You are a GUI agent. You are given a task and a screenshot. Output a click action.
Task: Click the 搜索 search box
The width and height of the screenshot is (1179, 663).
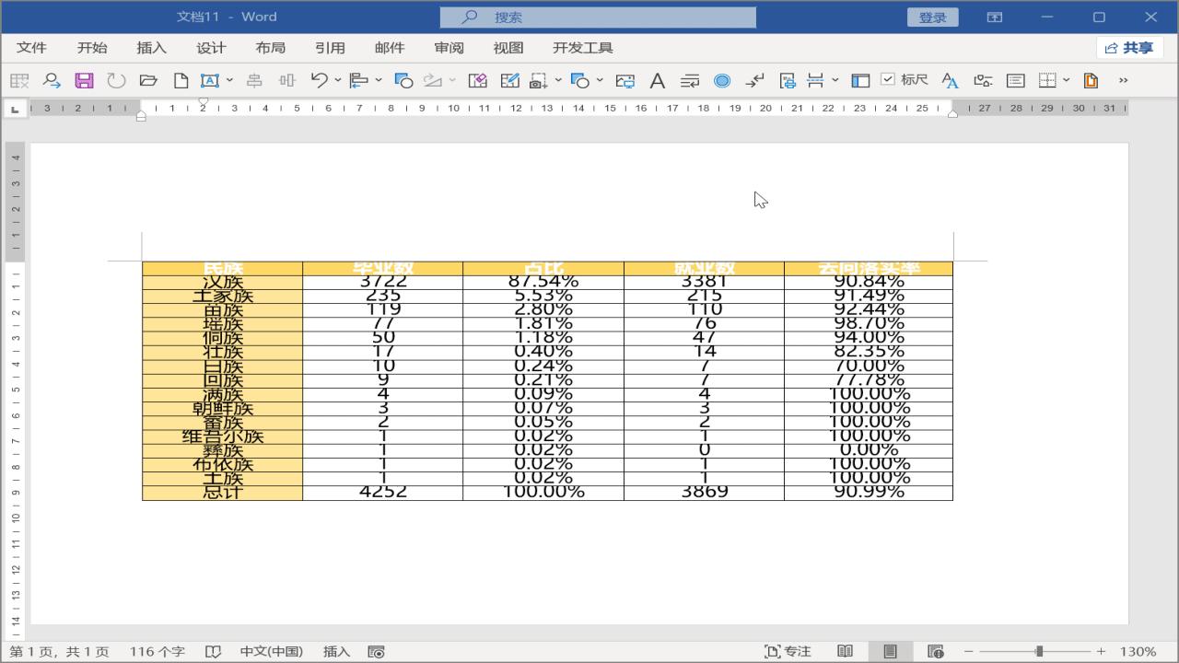(x=598, y=17)
